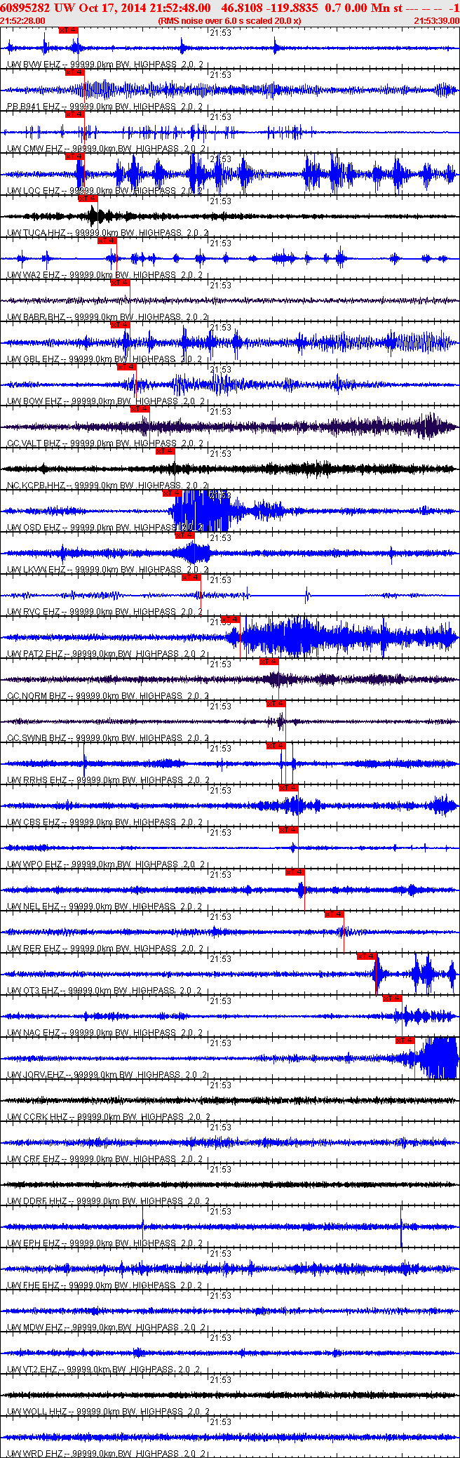Click the red pick flag on OSD trace

click(172, 493)
